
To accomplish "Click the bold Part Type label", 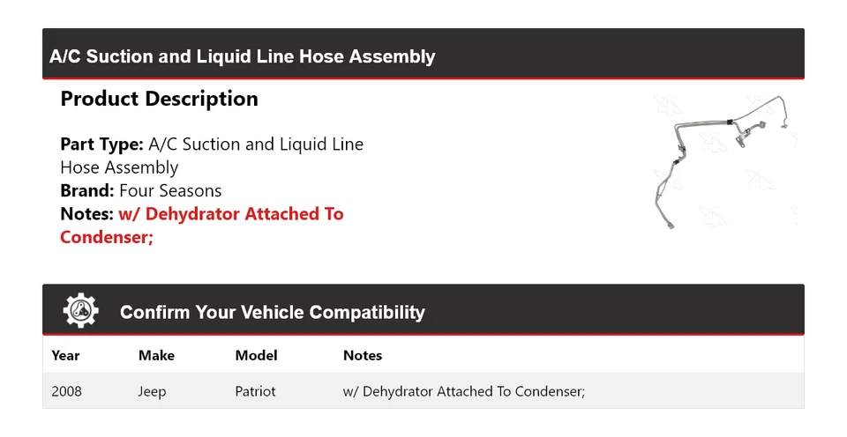I will pos(101,144).
